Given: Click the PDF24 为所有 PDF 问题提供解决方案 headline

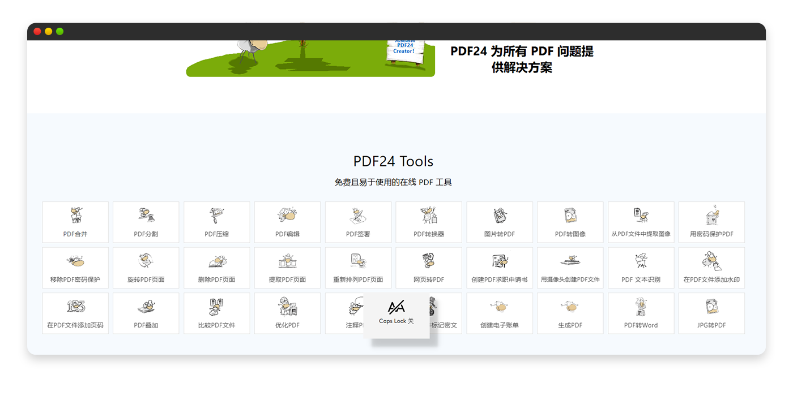Looking at the screenshot, I should [x=522, y=59].
